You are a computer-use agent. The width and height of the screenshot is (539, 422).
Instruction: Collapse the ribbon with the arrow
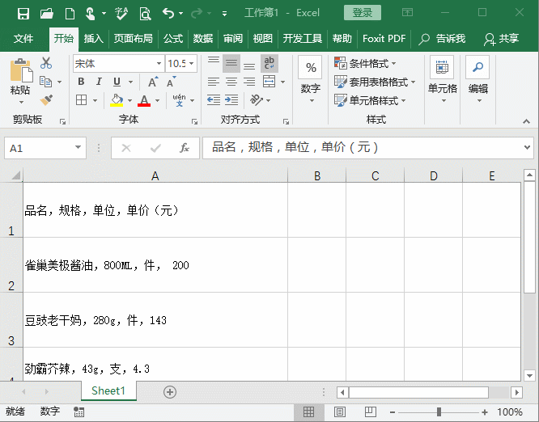[x=526, y=121]
